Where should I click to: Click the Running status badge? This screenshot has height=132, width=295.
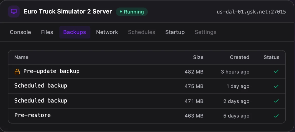(x=132, y=12)
